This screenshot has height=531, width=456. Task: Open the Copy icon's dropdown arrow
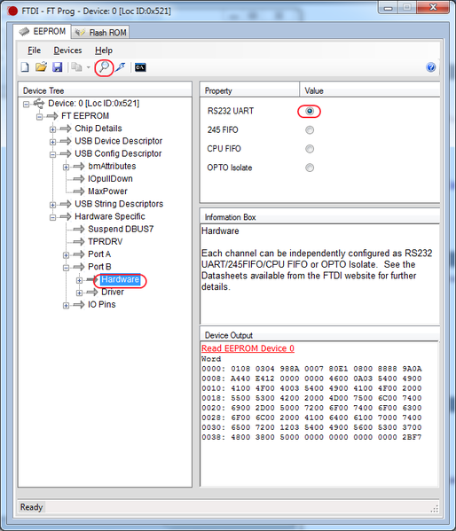(88, 67)
